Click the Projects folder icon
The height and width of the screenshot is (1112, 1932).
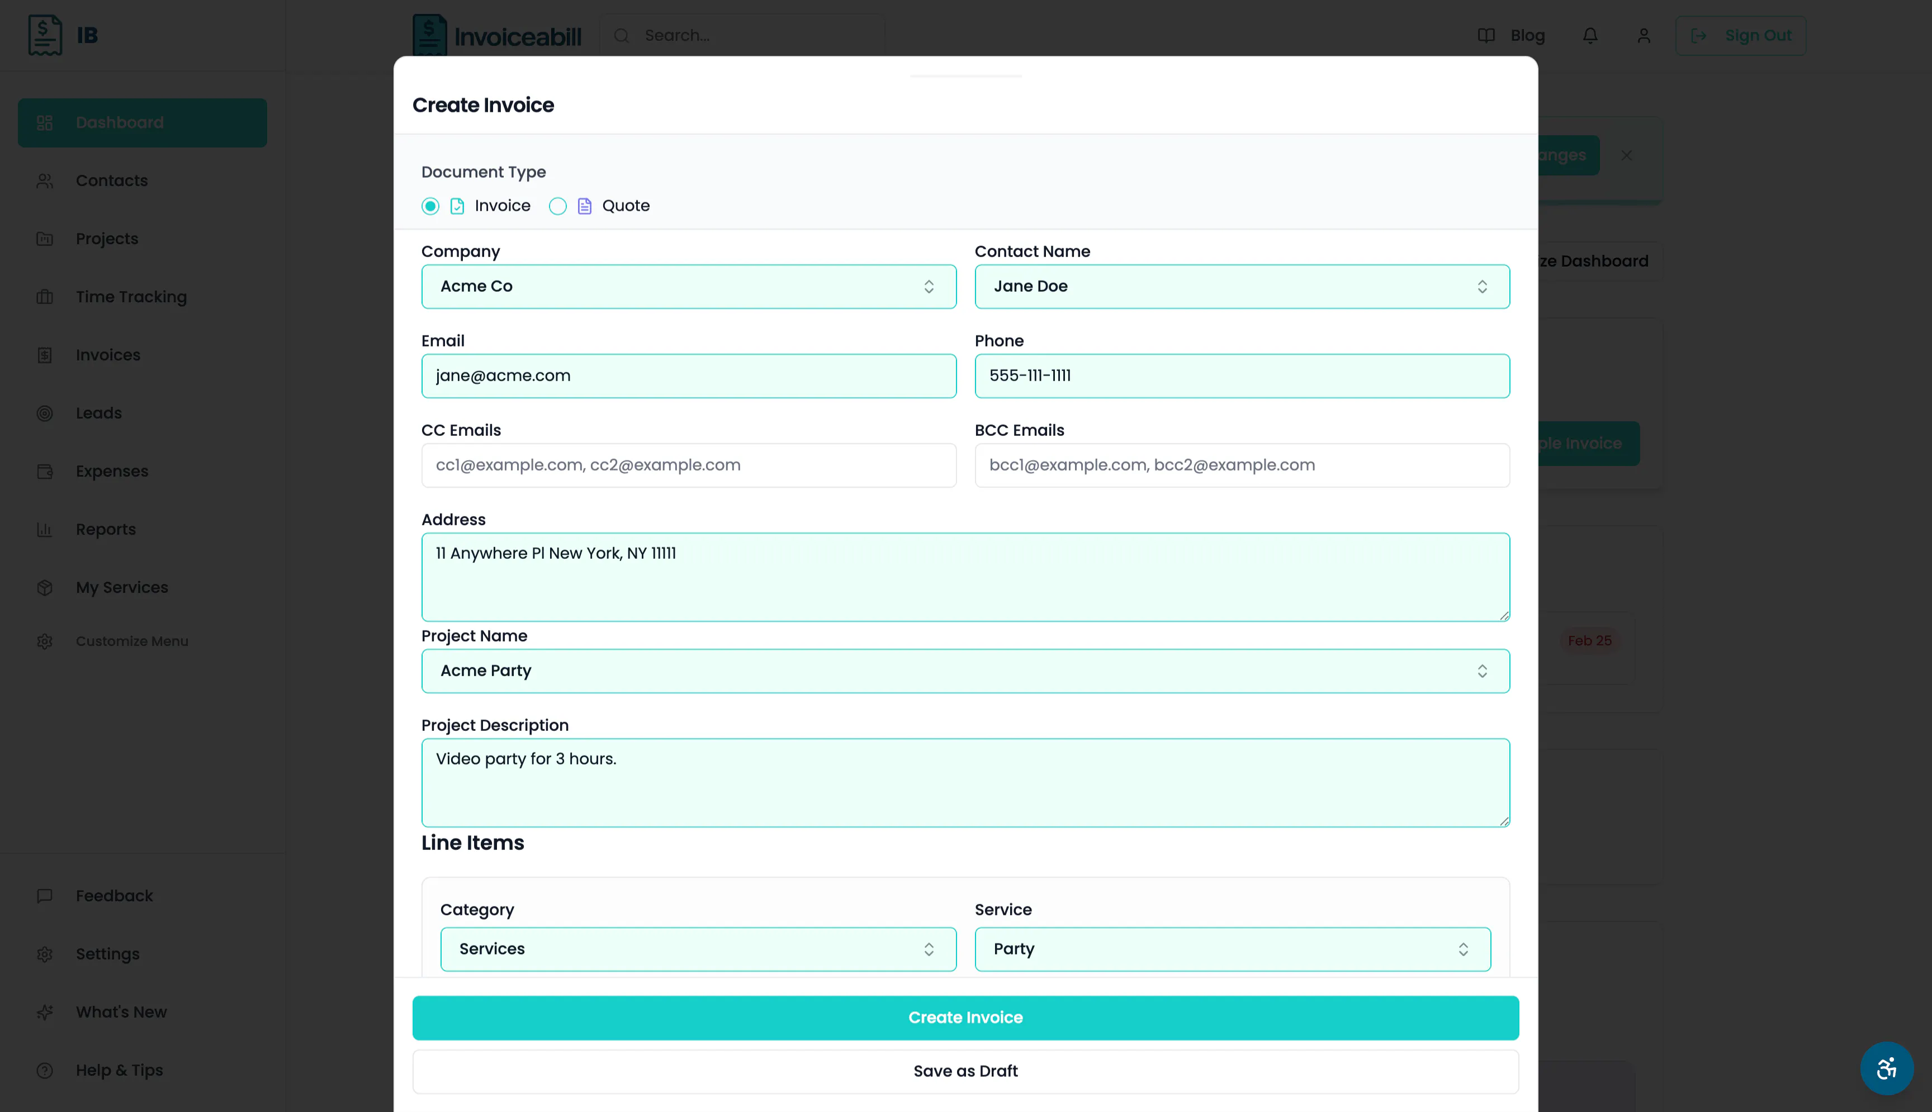(x=45, y=239)
